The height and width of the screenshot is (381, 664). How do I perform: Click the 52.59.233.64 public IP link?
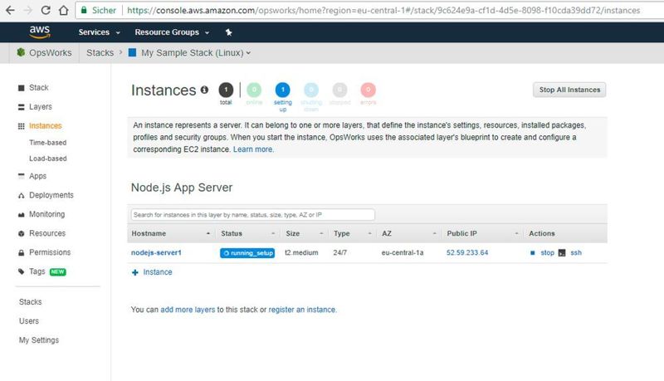point(467,252)
